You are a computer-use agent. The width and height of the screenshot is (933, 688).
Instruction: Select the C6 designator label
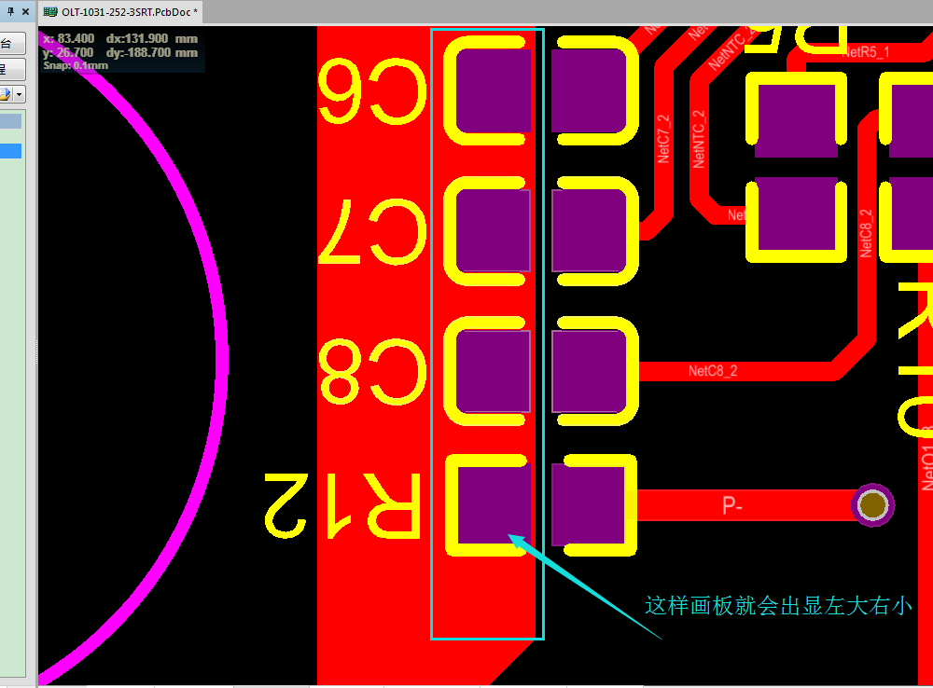pos(372,90)
